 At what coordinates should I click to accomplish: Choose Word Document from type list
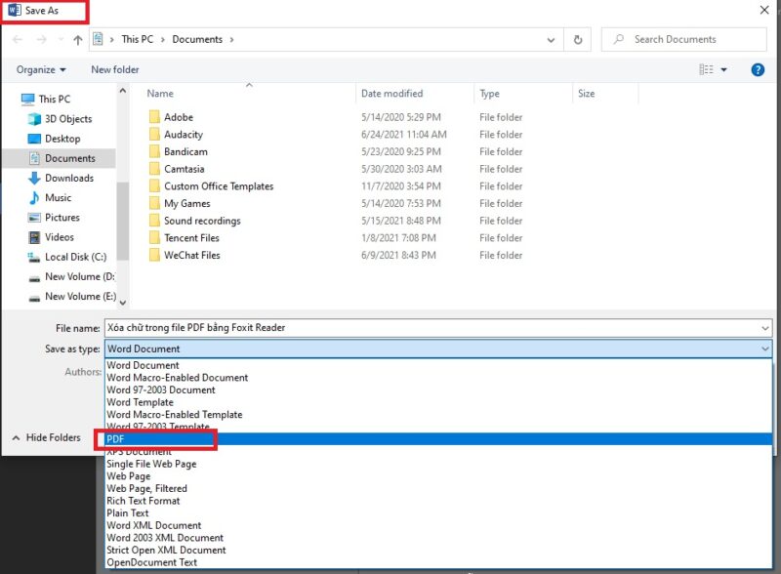(438, 365)
